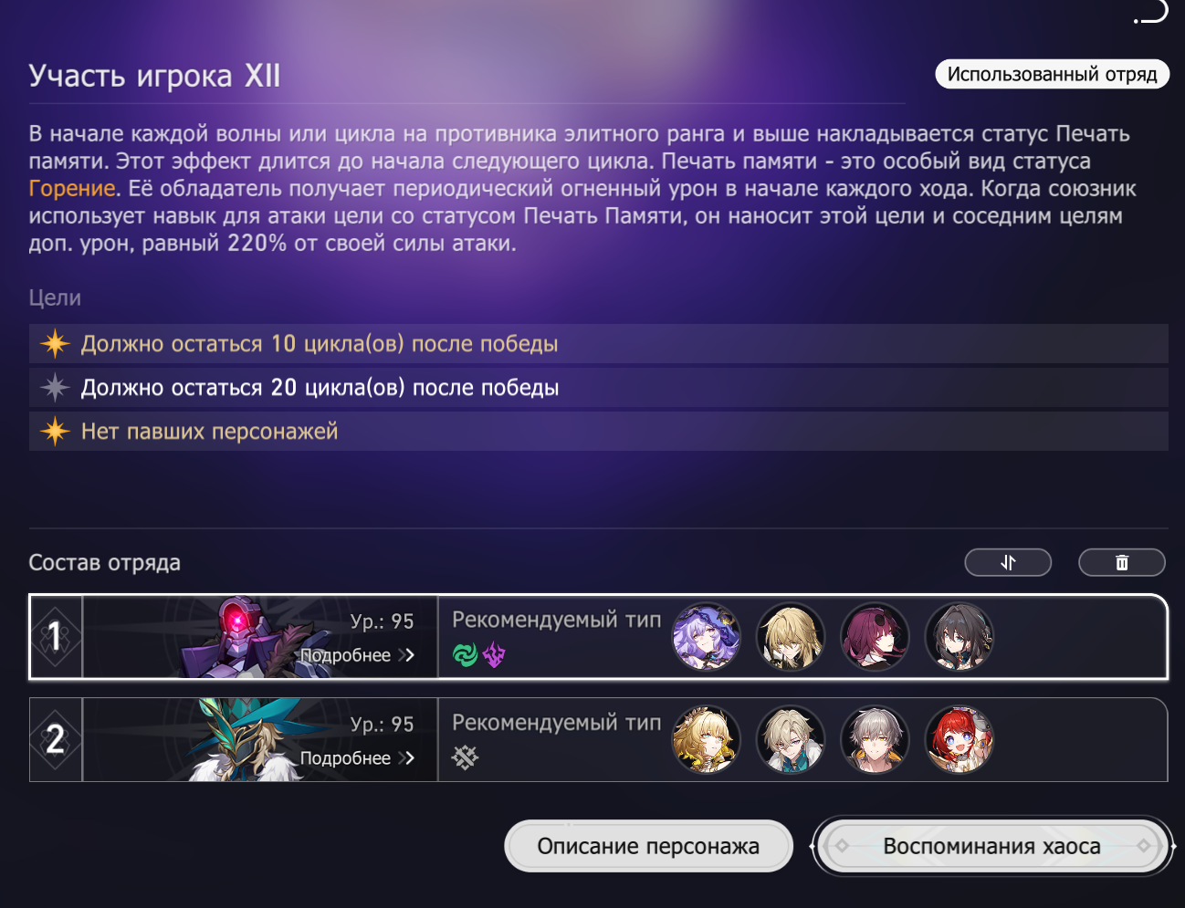Click the grey star beside 20 cycles goal
This screenshot has height=908, width=1185.
pyautogui.click(x=55, y=388)
